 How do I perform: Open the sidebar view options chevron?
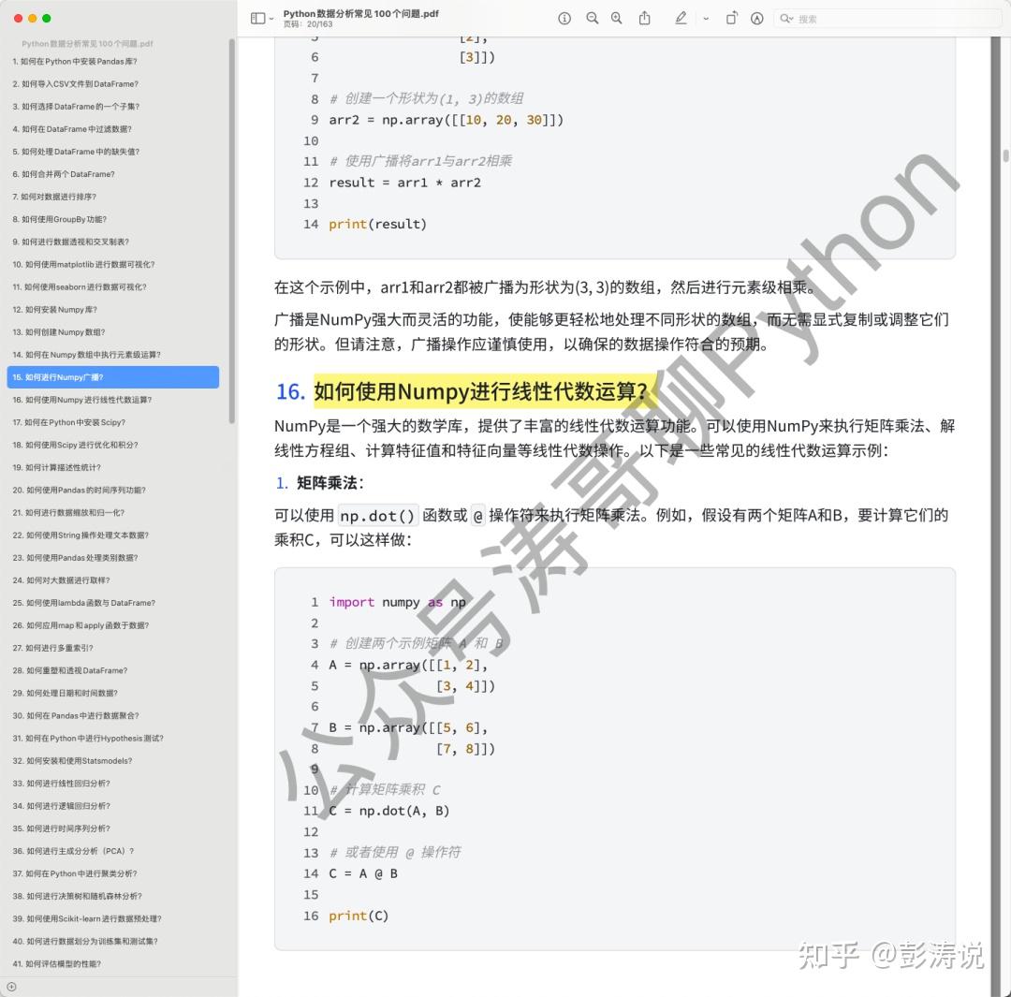pos(271,20)
